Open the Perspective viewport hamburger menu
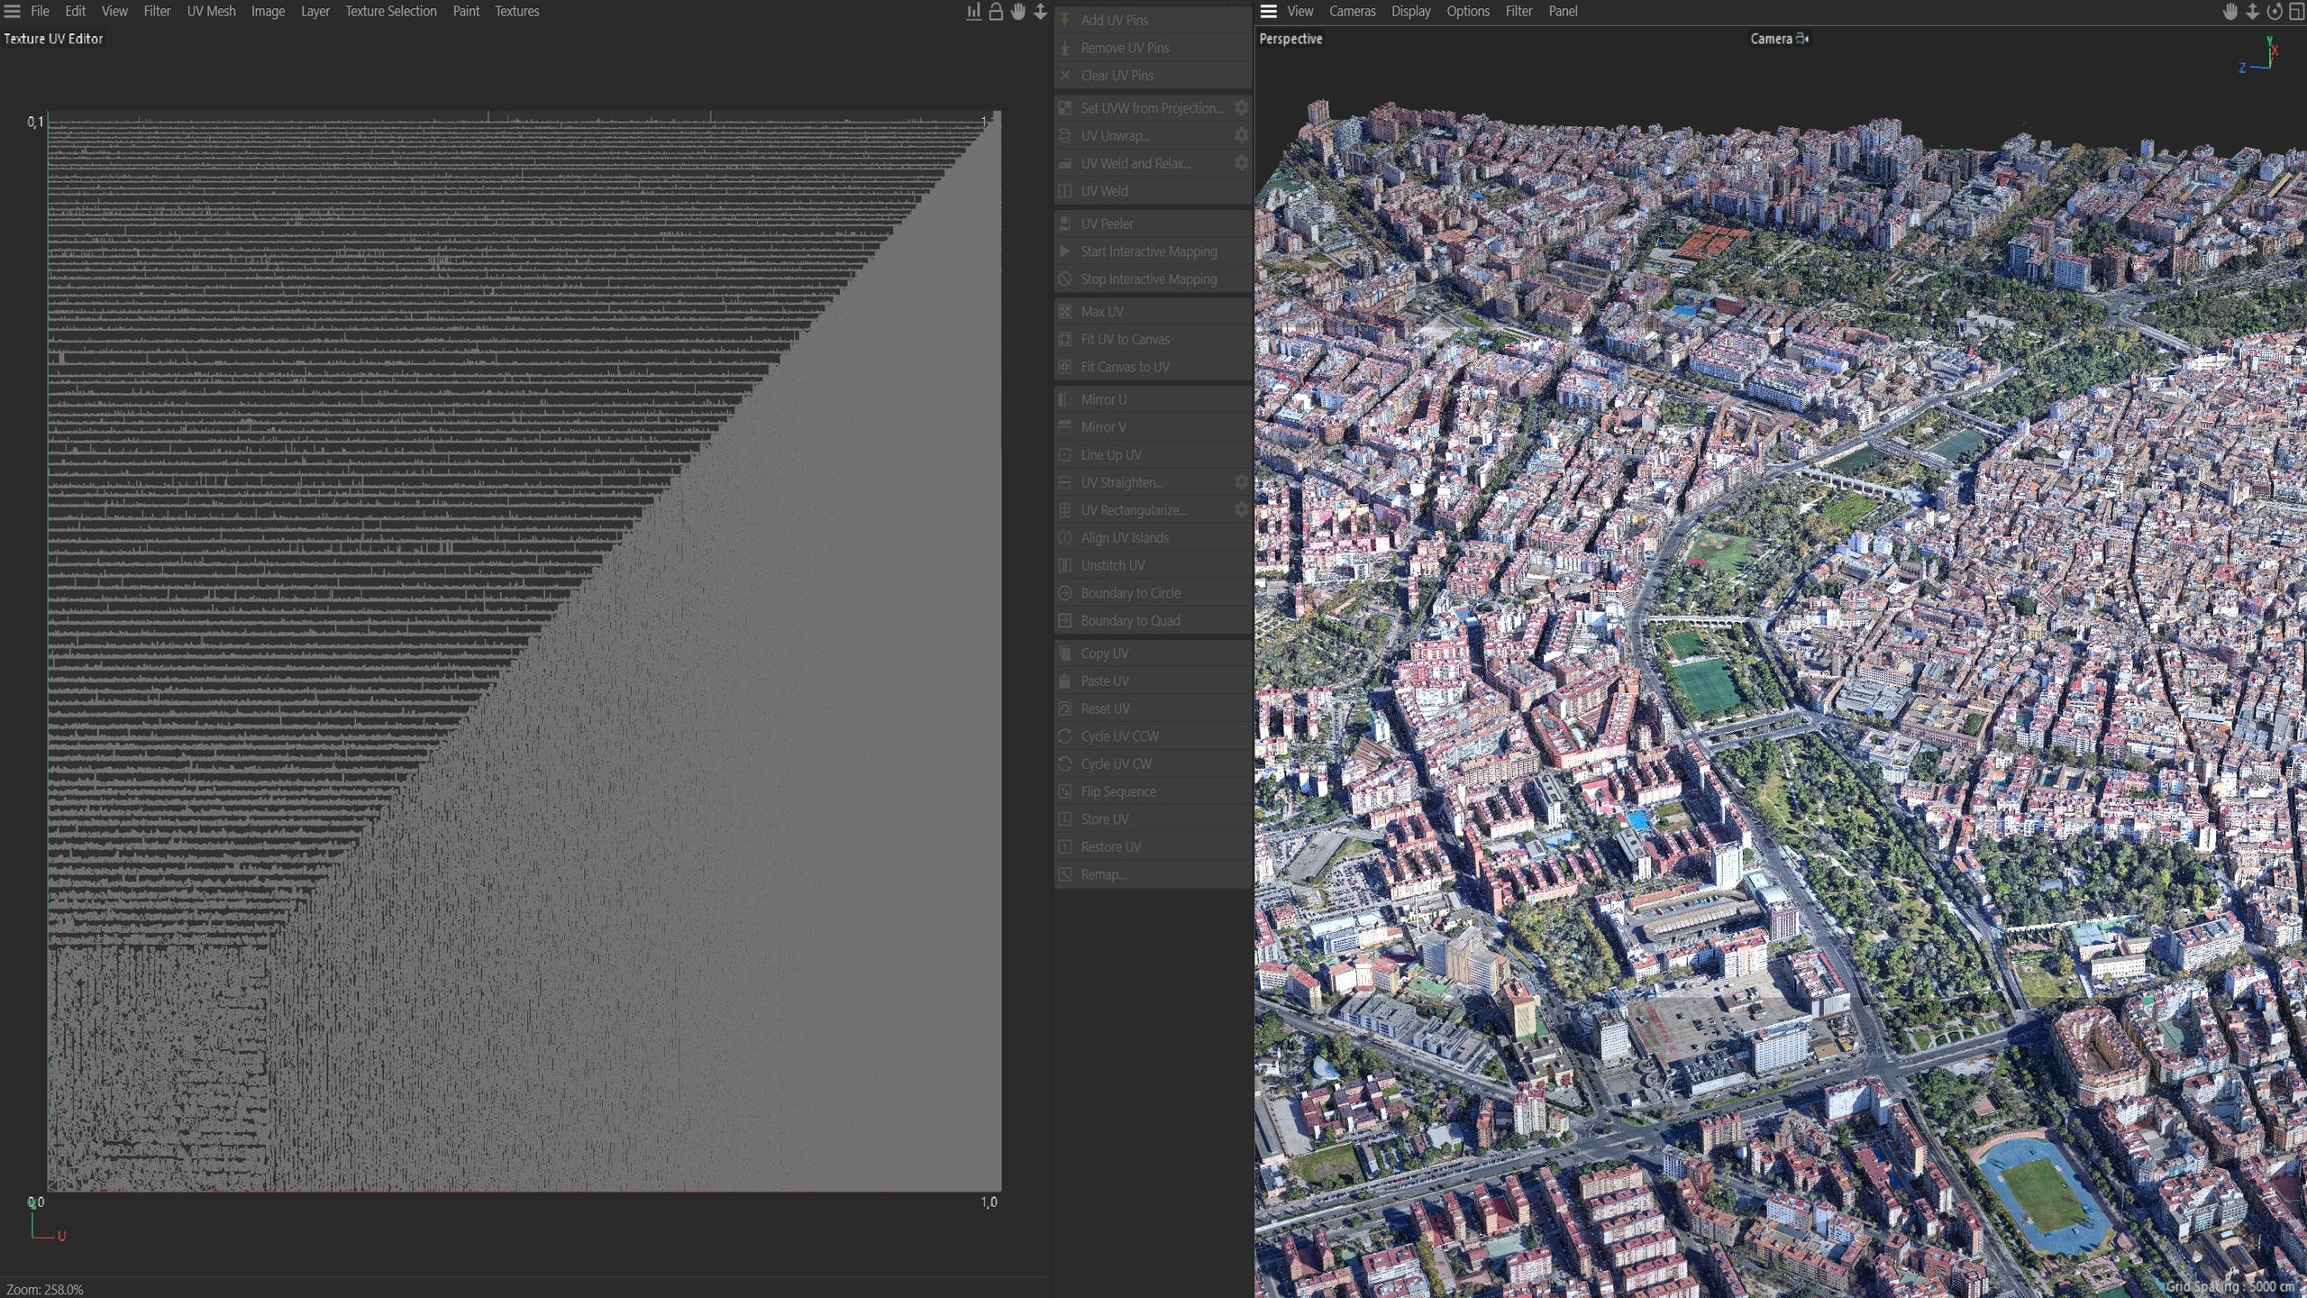This screenshot has height=1298, width=2307. [x=1268, y=11]
